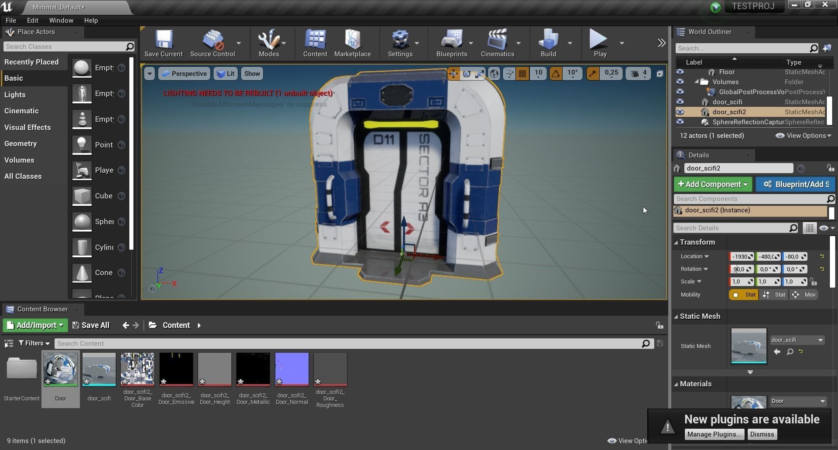Collapse the Volumes folder in outliner
Screen dimensions: 838x450
point(697,82)
